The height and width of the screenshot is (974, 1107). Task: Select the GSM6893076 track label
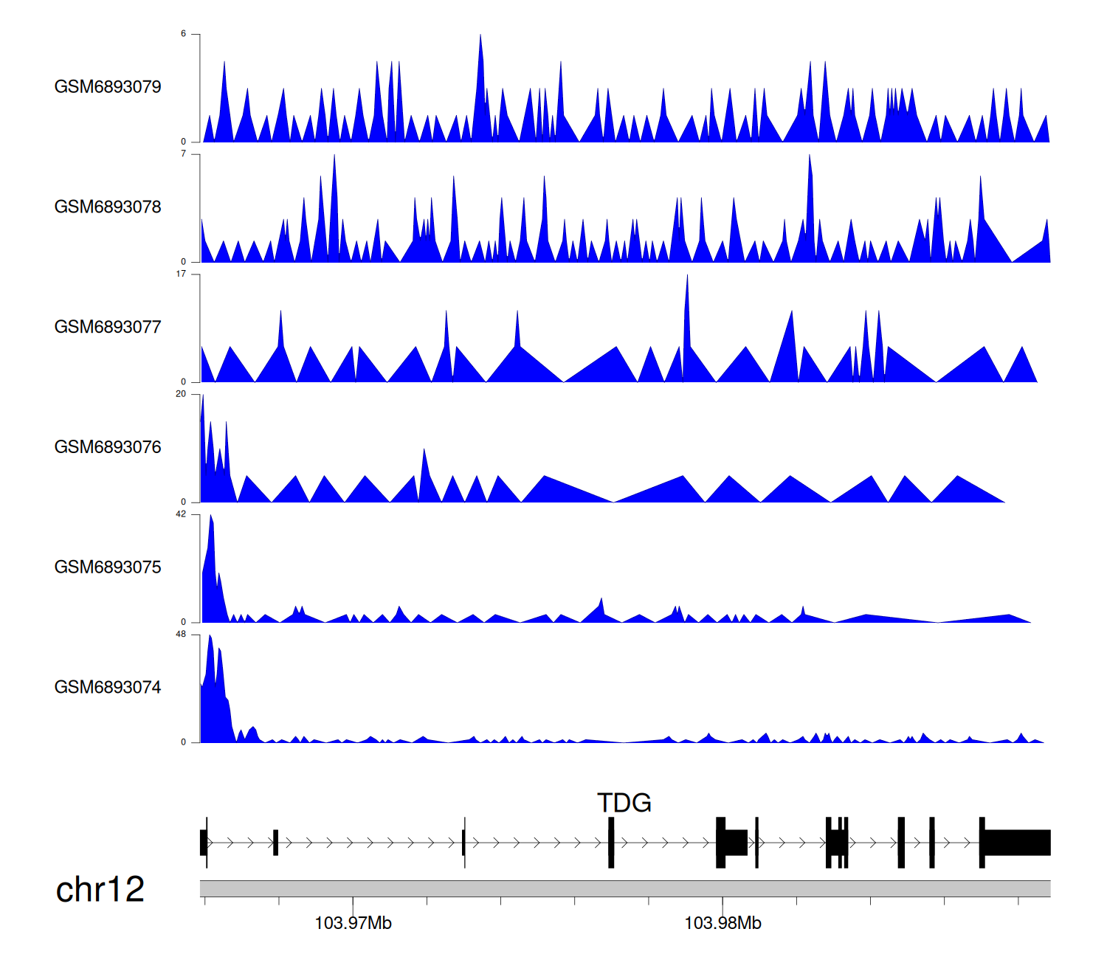pyautogui.click(x=108, y=447)
